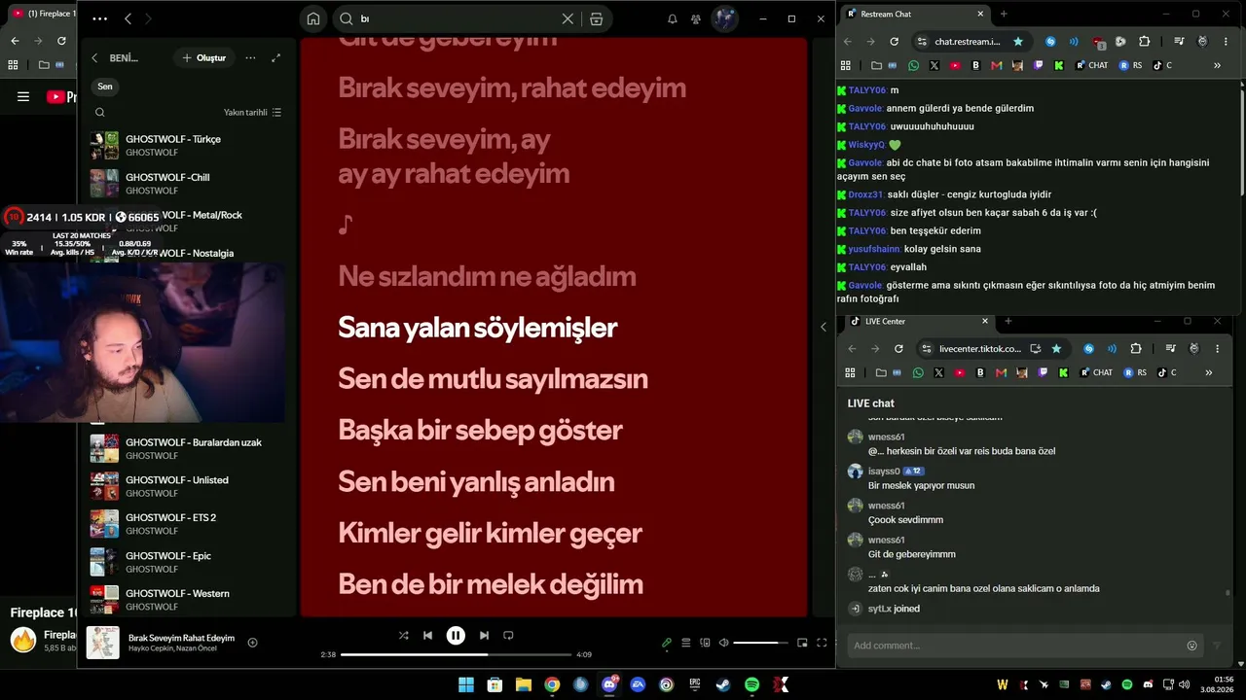Open Spotify three-dot main menu
This screenshot has height=700, width=1246.
click(x=99, y=18)
